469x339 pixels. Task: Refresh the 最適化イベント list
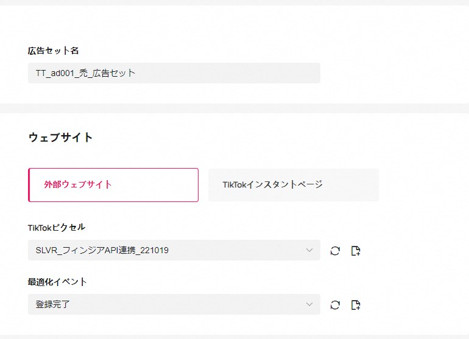[335, 305]
